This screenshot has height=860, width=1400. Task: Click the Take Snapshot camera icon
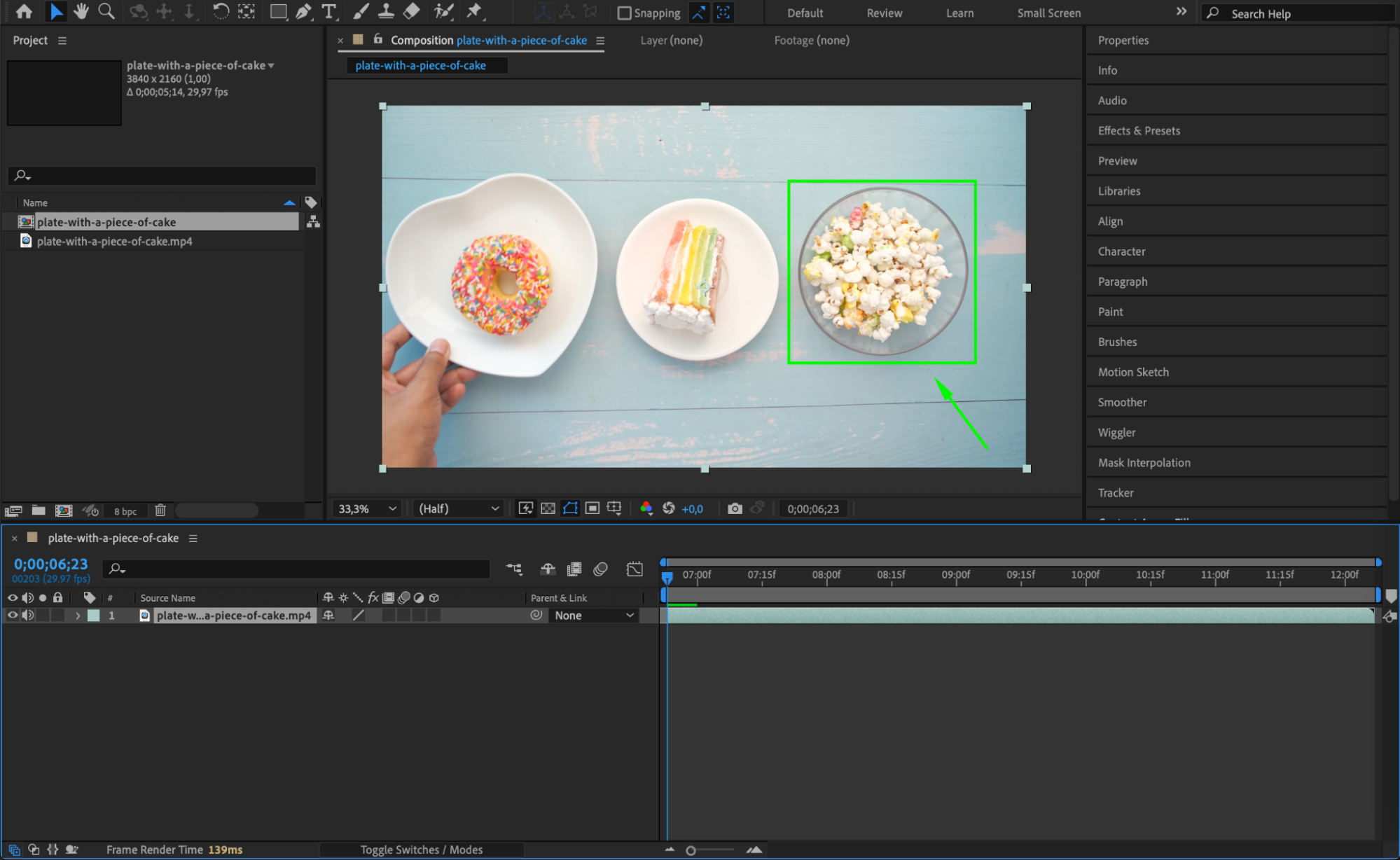734,508
